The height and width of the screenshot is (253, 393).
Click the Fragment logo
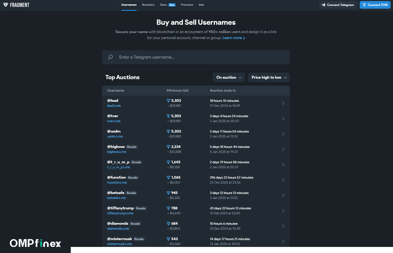tap(16, 5)
